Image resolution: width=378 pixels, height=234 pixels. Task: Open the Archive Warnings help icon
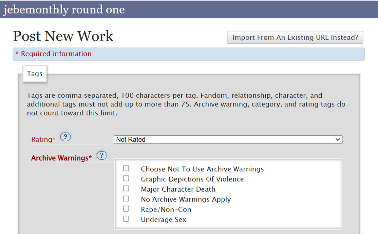pyautogui.click(x=102, y=156)
